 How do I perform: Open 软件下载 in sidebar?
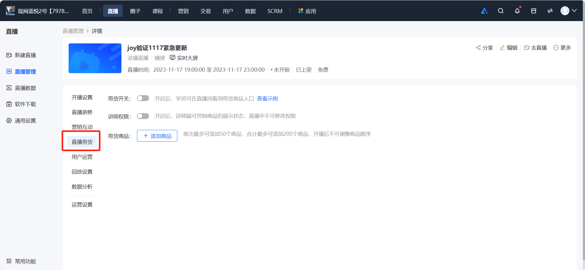21,104
